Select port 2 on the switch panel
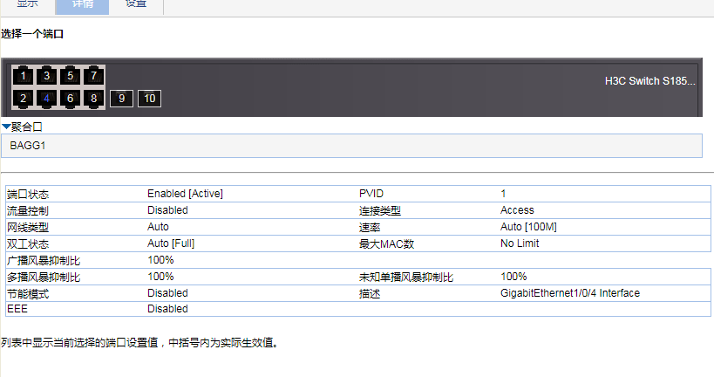The width and height of the screenshot is (714, 377). [x=24, y=98]
